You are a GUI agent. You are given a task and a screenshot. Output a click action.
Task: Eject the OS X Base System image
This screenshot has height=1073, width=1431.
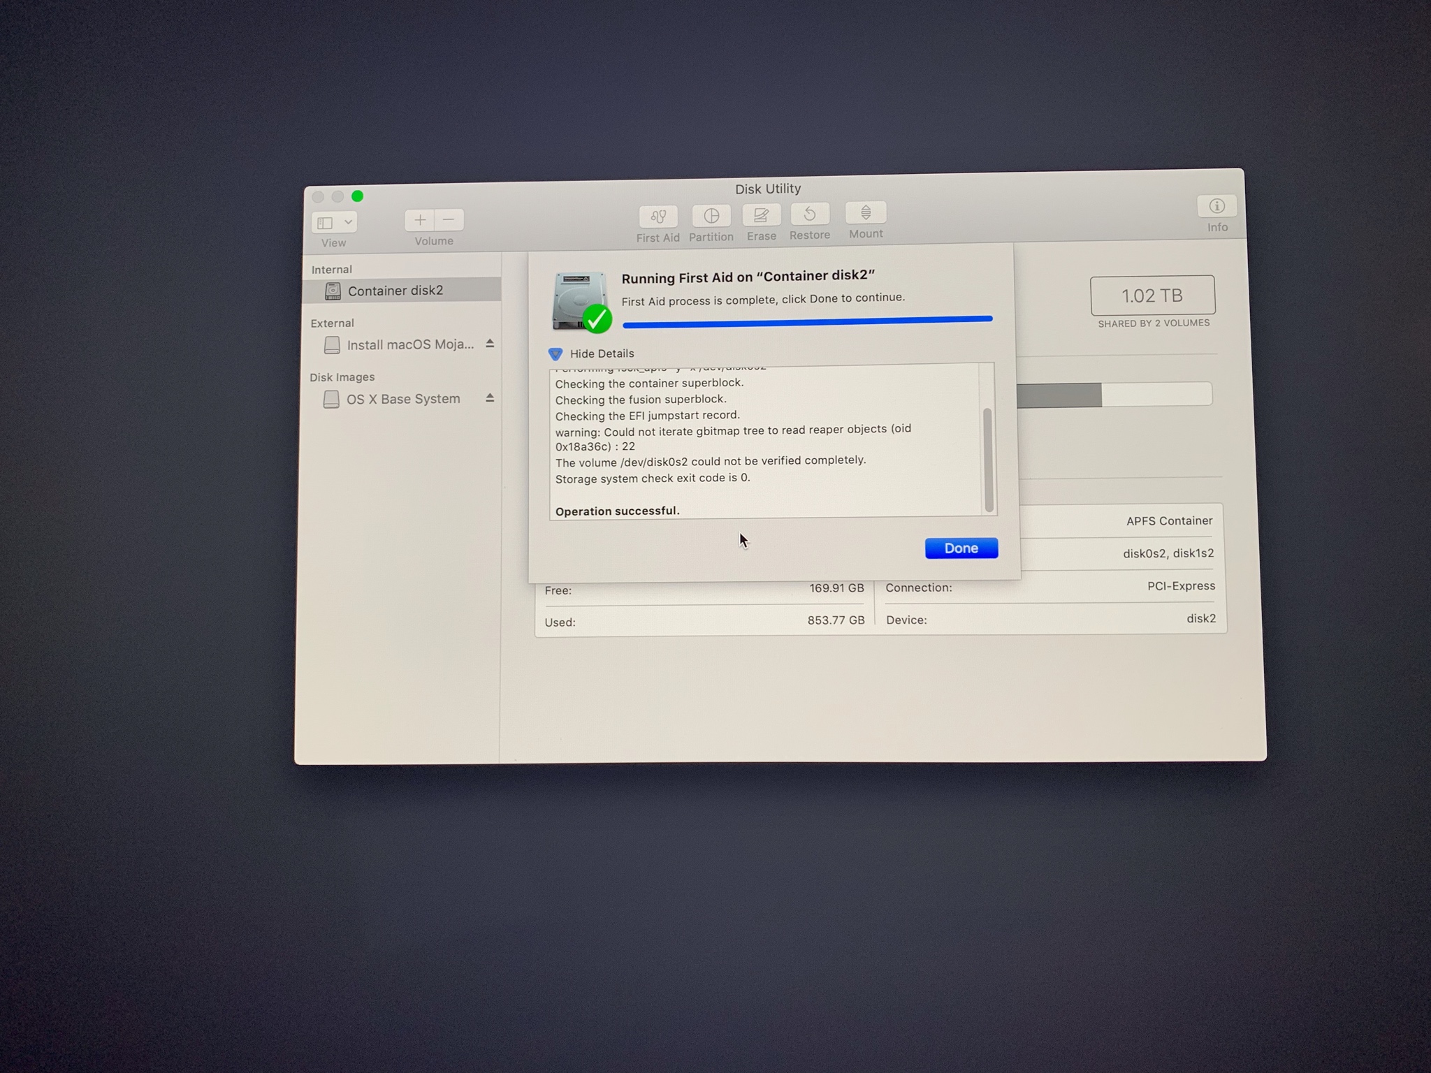click(x=490, y=398)
